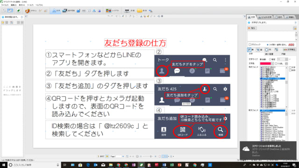
Task: Open the ファイル menu
Action: [5, 5]
